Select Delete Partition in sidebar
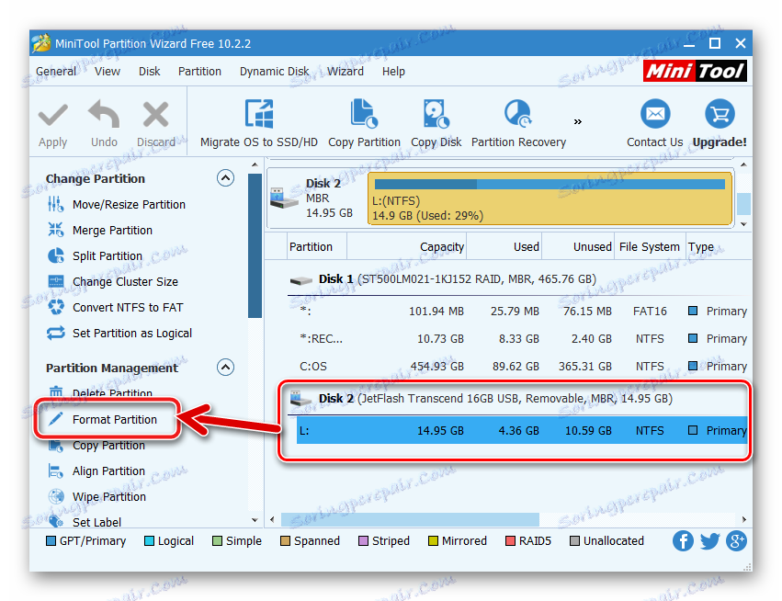The height and width of the screenshot is (601, 782). coord(100,392)
